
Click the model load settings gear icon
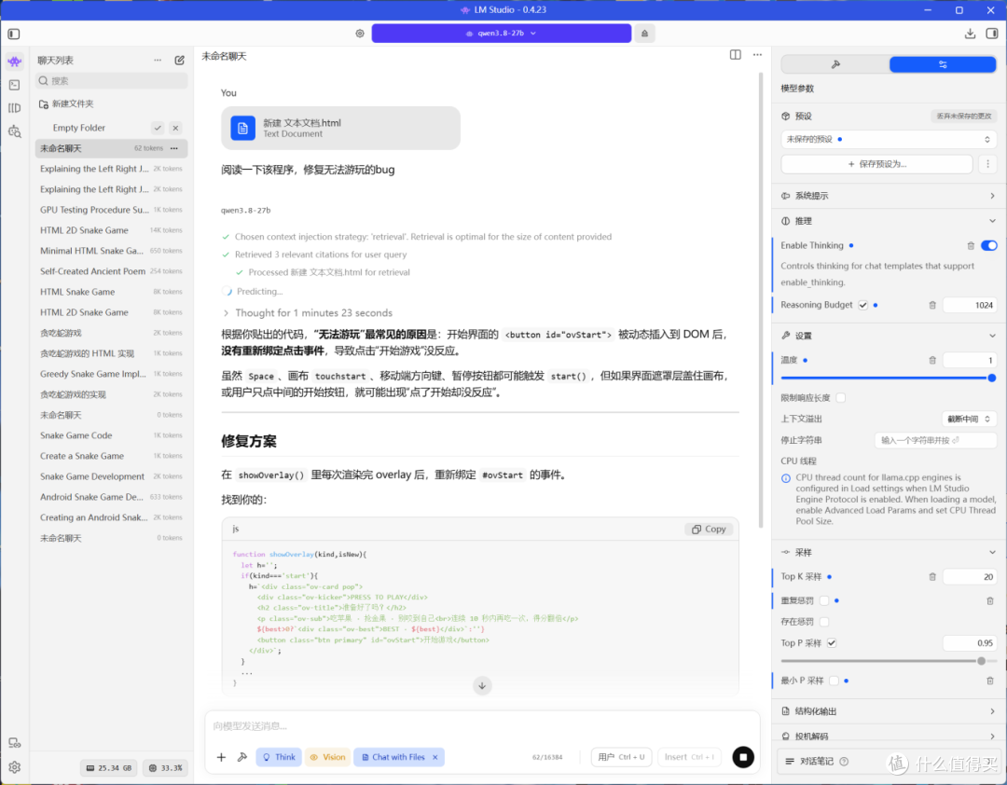(360, 34)
